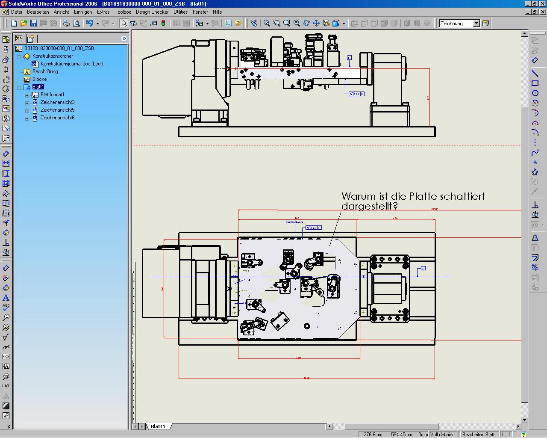547x438 pixels.
Task: Click the horizontal scrollbar at the bottom
Action: (x=391, y=426)
